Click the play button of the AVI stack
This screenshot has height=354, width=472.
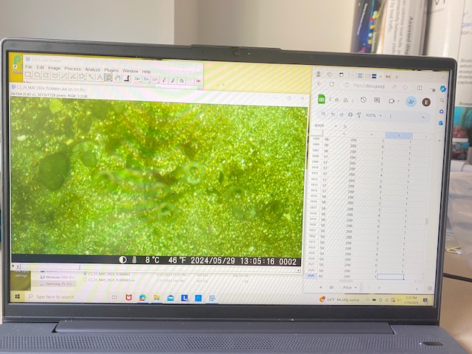point(13,266)
